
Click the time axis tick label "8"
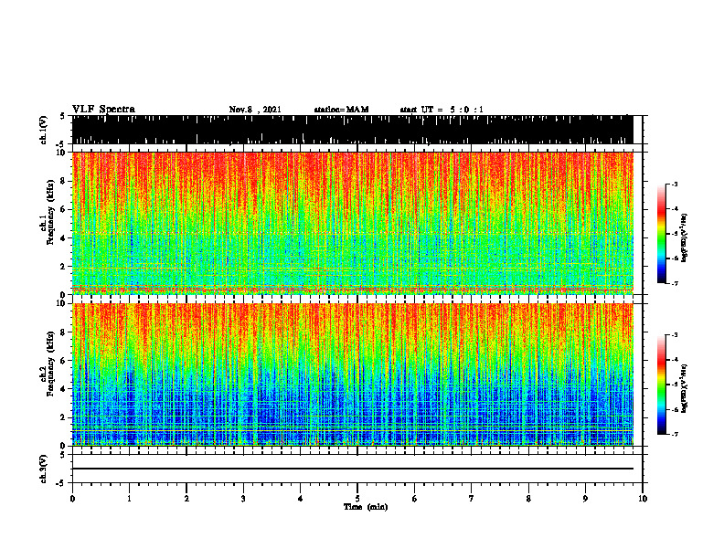click(x=528, y=499)
